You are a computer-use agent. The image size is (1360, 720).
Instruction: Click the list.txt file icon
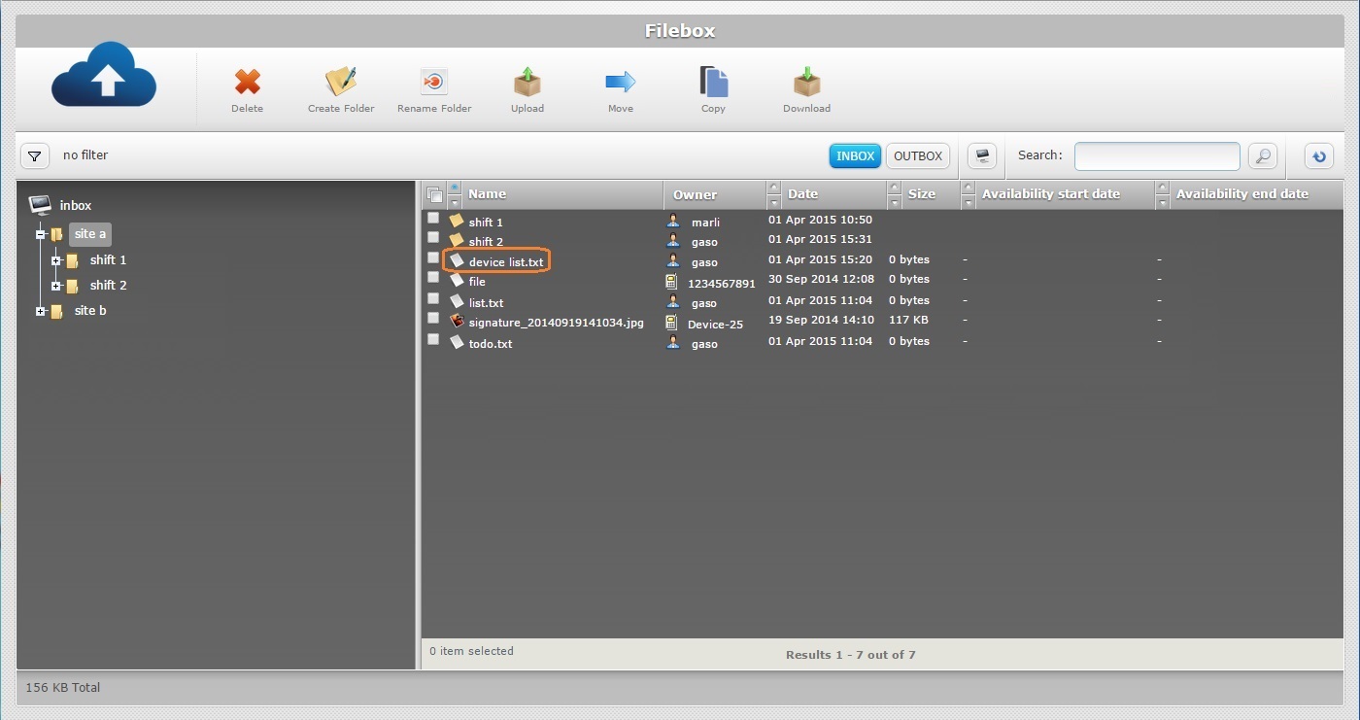pos(457,301)
